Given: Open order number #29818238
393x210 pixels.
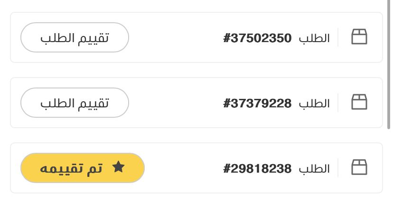Looking at the screenshot, I should 257,168.
